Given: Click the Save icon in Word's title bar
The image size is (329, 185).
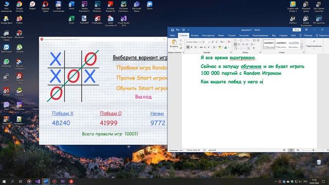Looking at the screenshot, I should coord(172,30).
